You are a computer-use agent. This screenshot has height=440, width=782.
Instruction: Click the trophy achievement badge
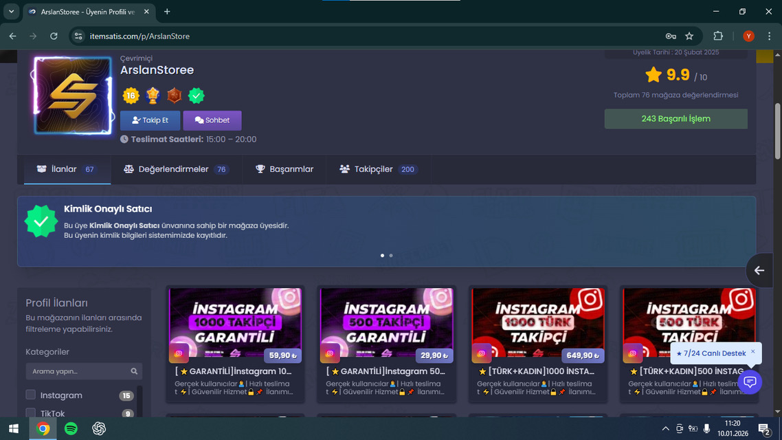tap(153, 96)
